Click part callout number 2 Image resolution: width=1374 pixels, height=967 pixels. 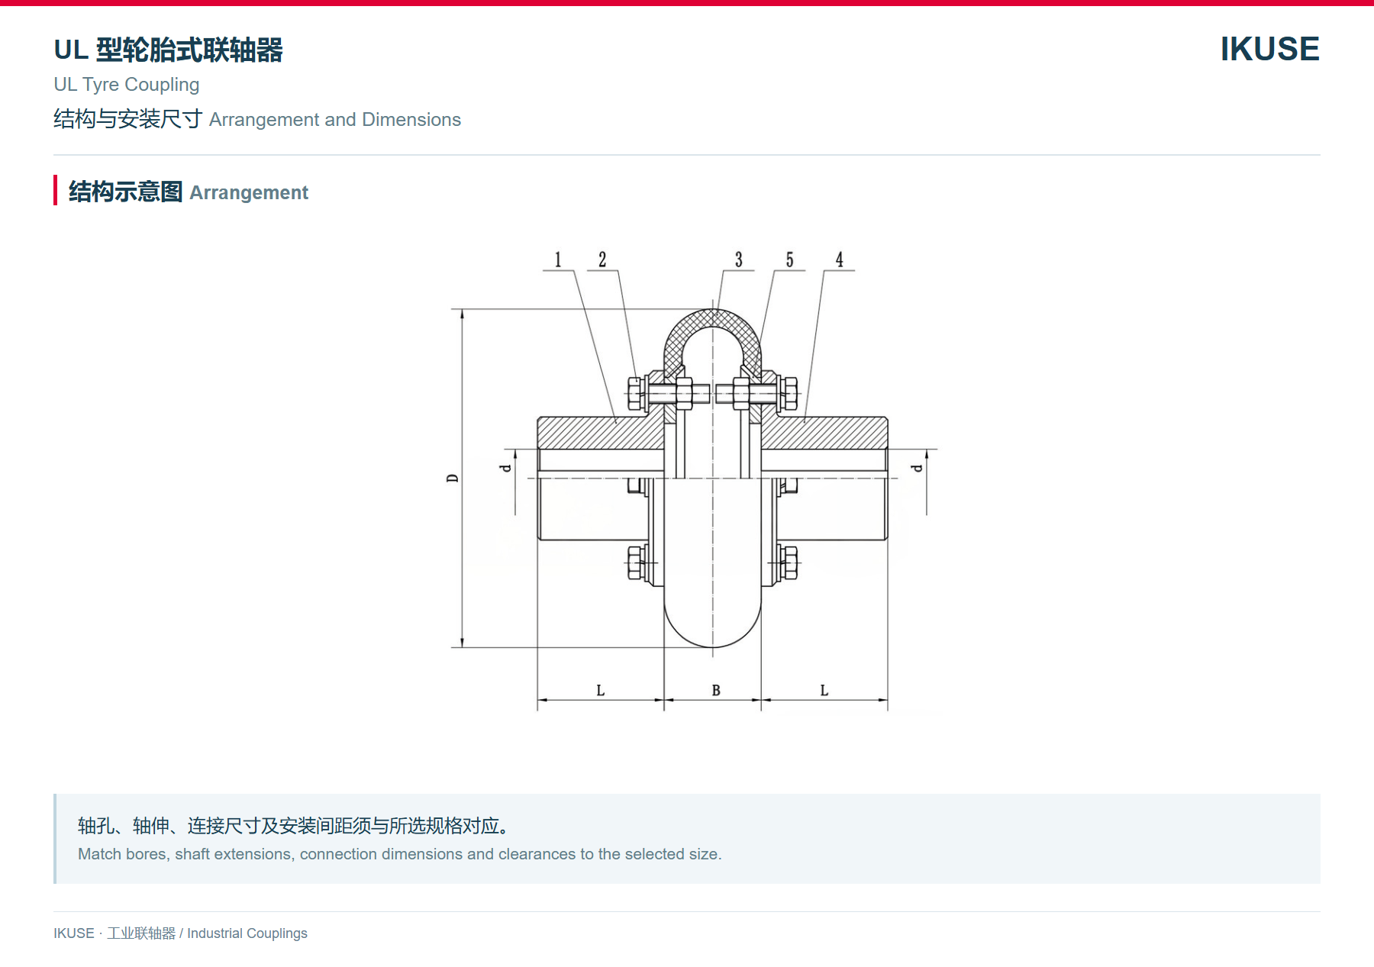602,260
